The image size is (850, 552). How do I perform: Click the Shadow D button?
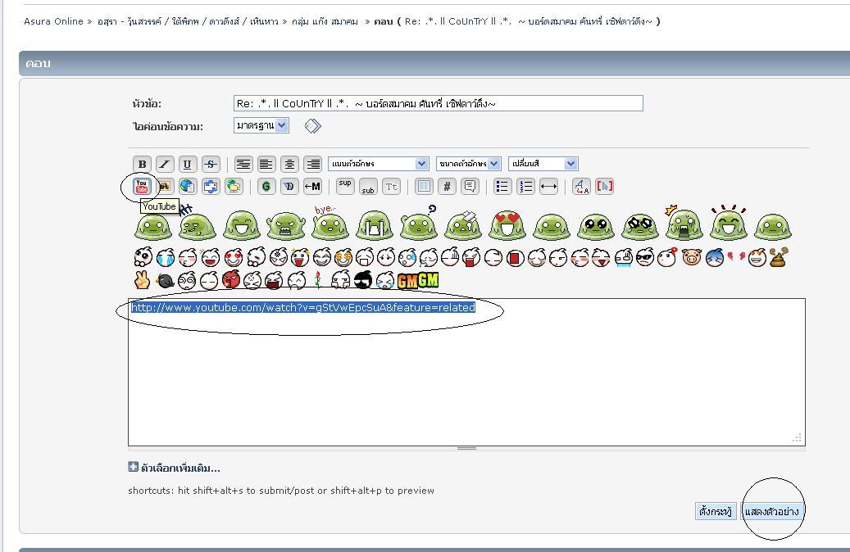tap(289, 187)
